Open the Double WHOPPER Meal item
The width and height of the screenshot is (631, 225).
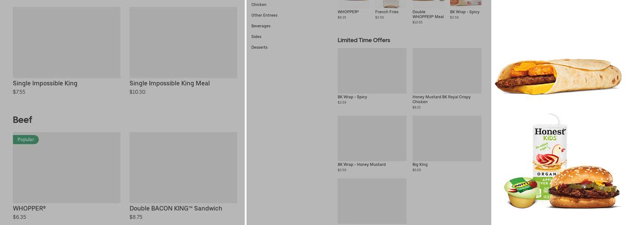click(428, 14)
